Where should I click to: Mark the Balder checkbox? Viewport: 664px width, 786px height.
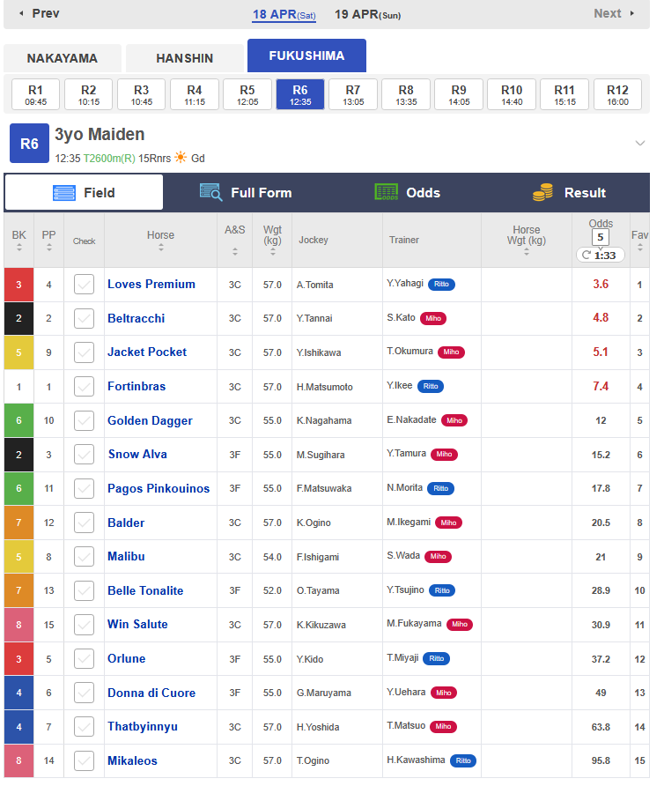click(85, 523)
